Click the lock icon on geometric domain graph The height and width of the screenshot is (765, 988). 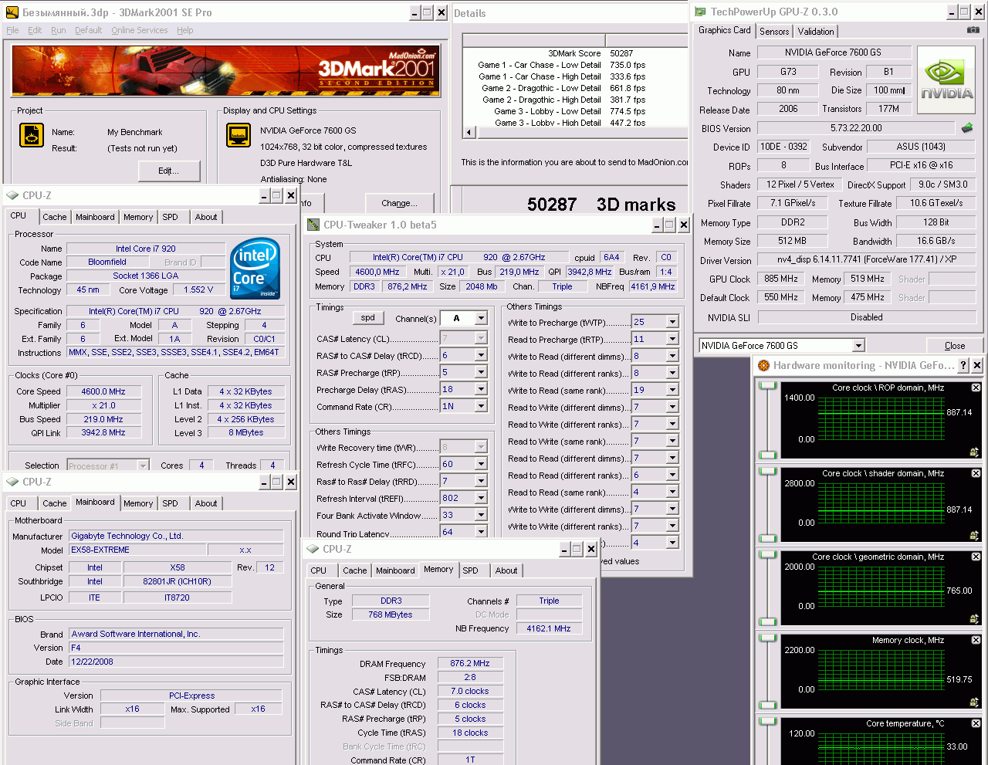tap(974, 619)
